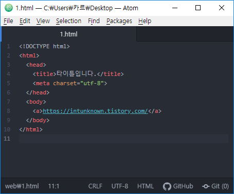Click the Atom logo in the title bar
Screen dimensions: 234x194
pyautogui.click(x=9, y=8)
